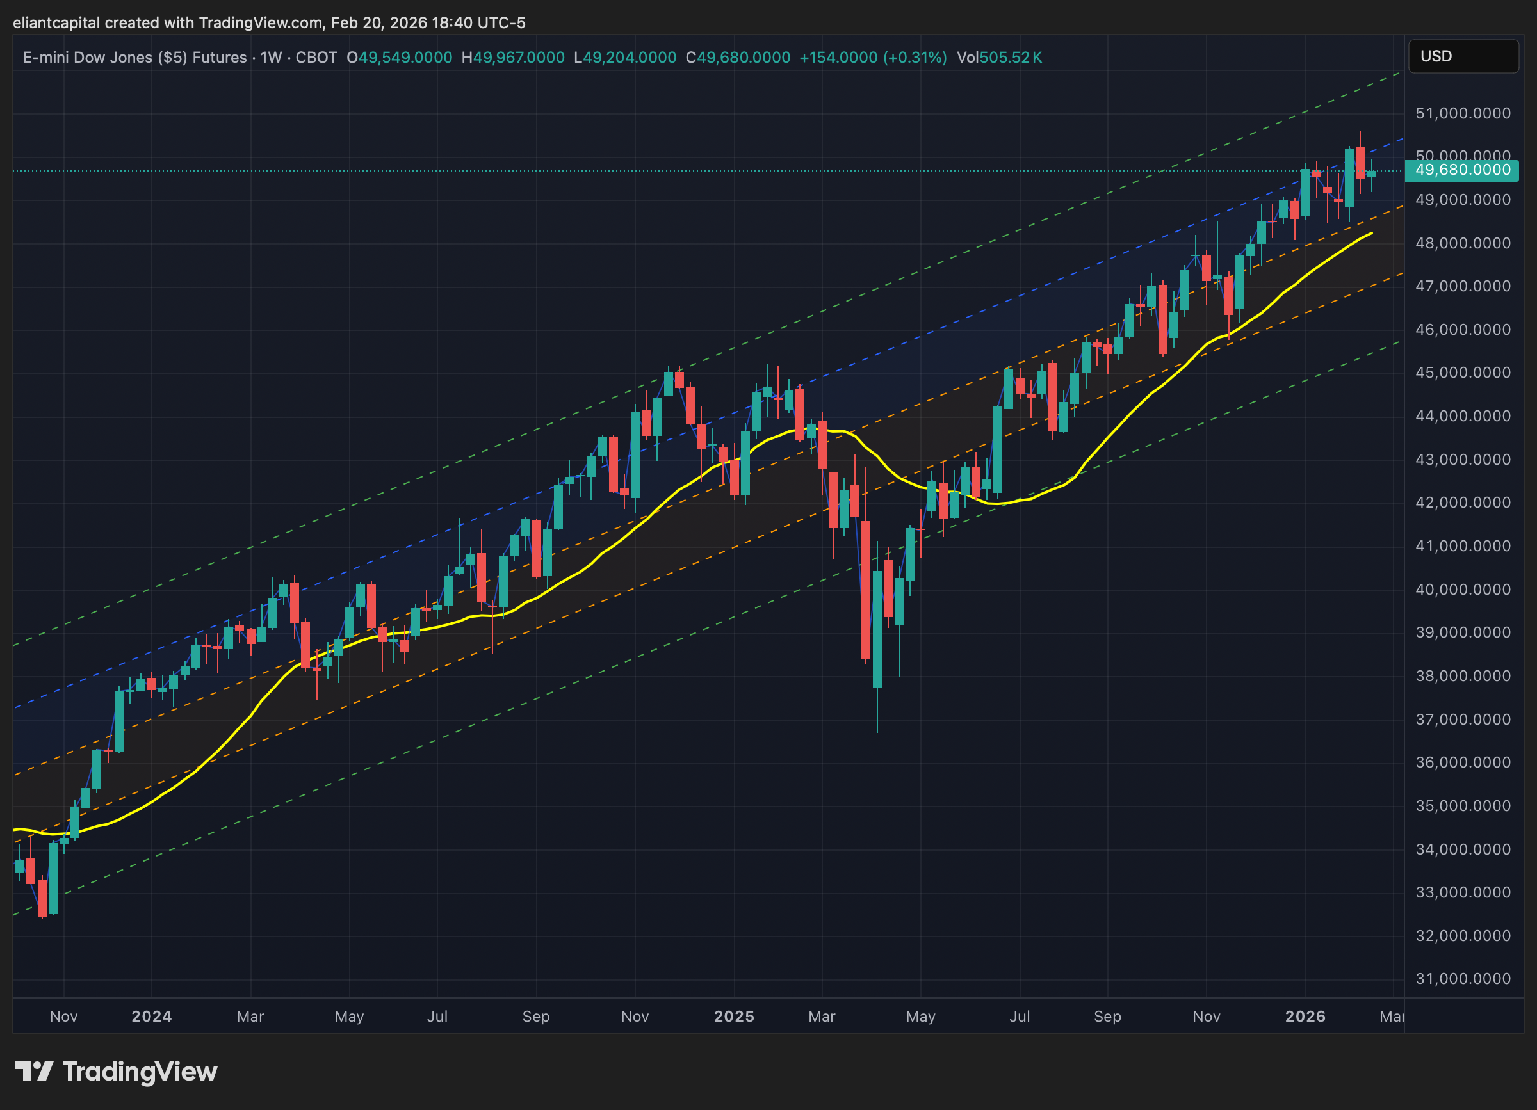The image size is (1537, 1110).
Task: Click the +154.0000 (+0.31%) change value
Action: [873, 58]
